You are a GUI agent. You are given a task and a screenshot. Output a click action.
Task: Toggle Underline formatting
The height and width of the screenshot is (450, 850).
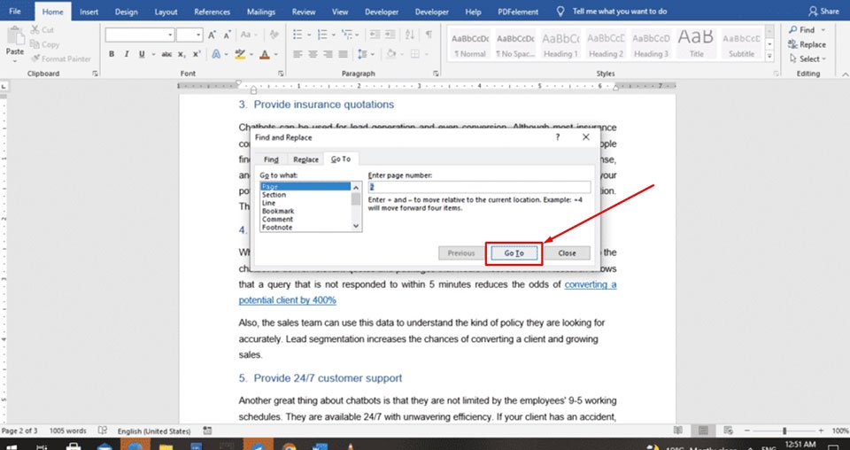click(142, 54)
